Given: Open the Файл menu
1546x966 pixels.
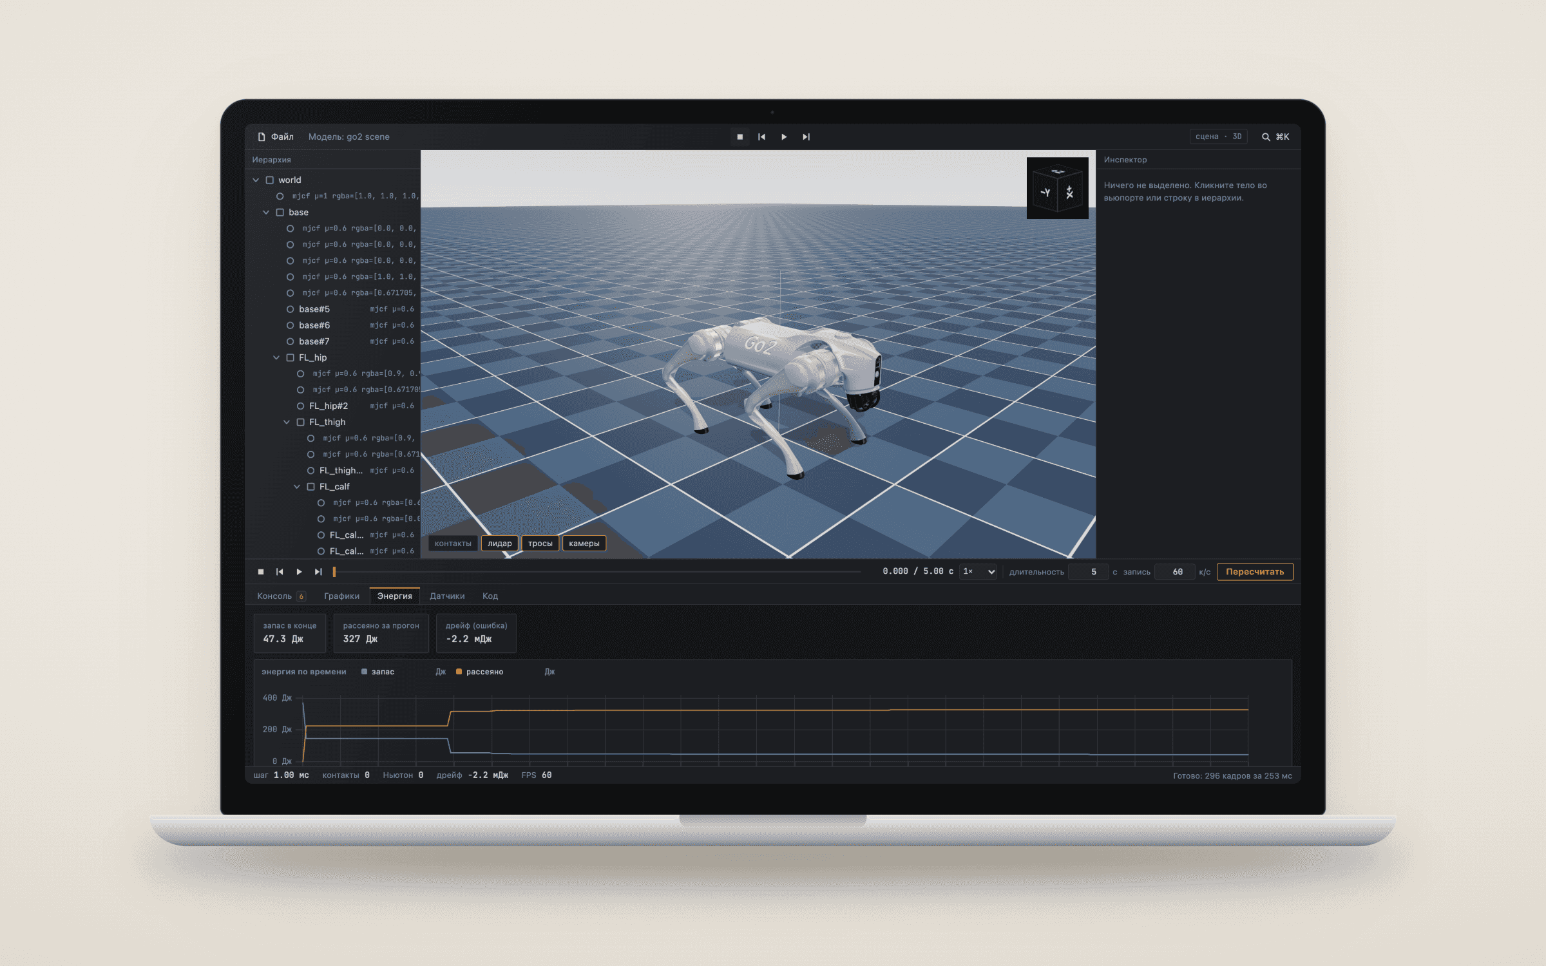Looking at the screenshot, I should (276, 137).
